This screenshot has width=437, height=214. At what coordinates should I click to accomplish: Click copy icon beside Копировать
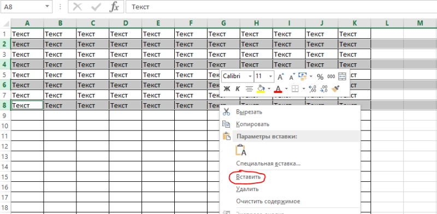click(x=227, y=124)
